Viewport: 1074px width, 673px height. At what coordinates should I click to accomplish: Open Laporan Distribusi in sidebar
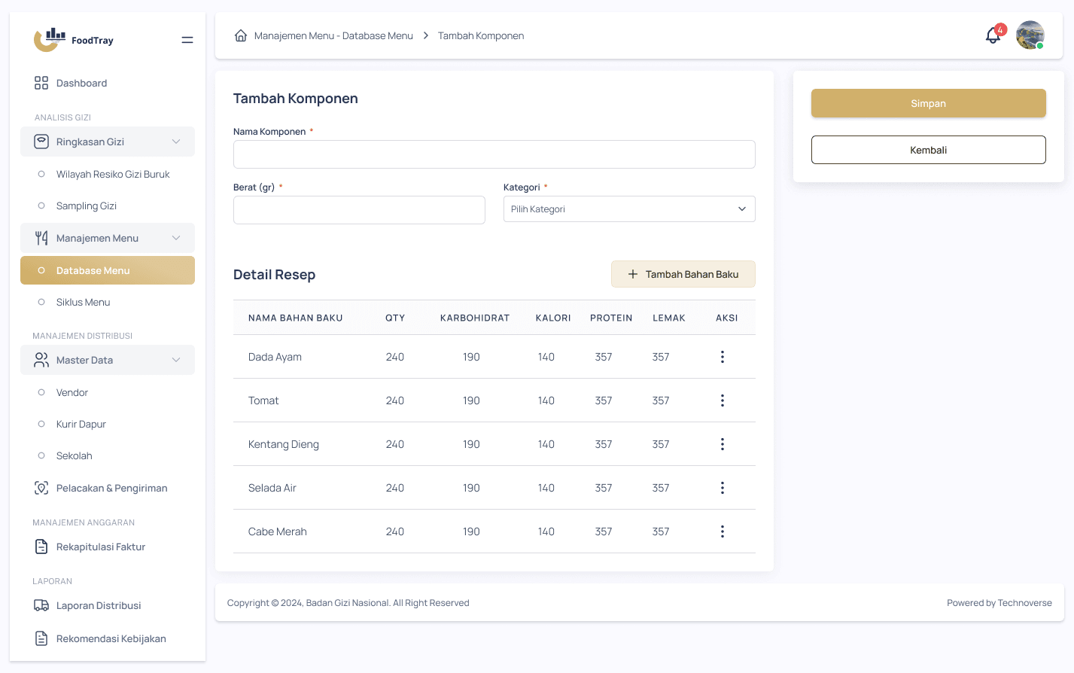(98, 605)
